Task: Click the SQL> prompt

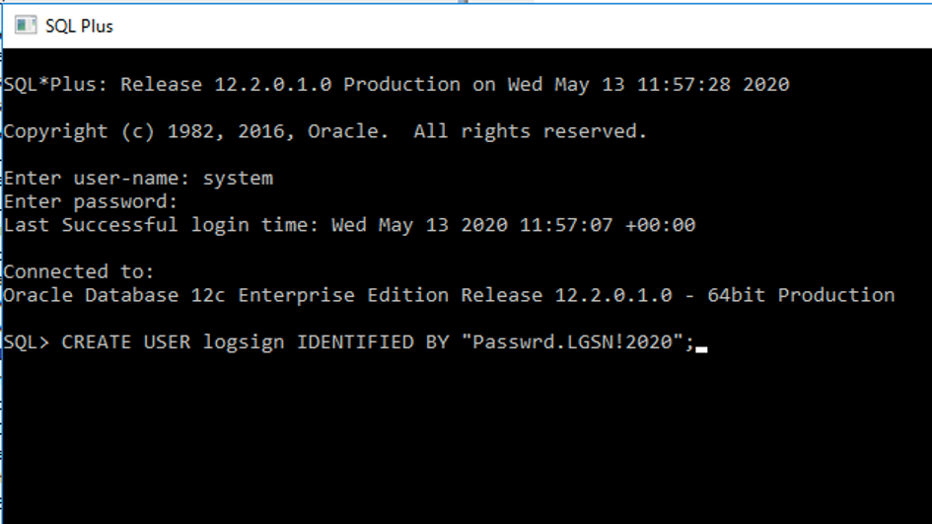Action: click(27, 342)
